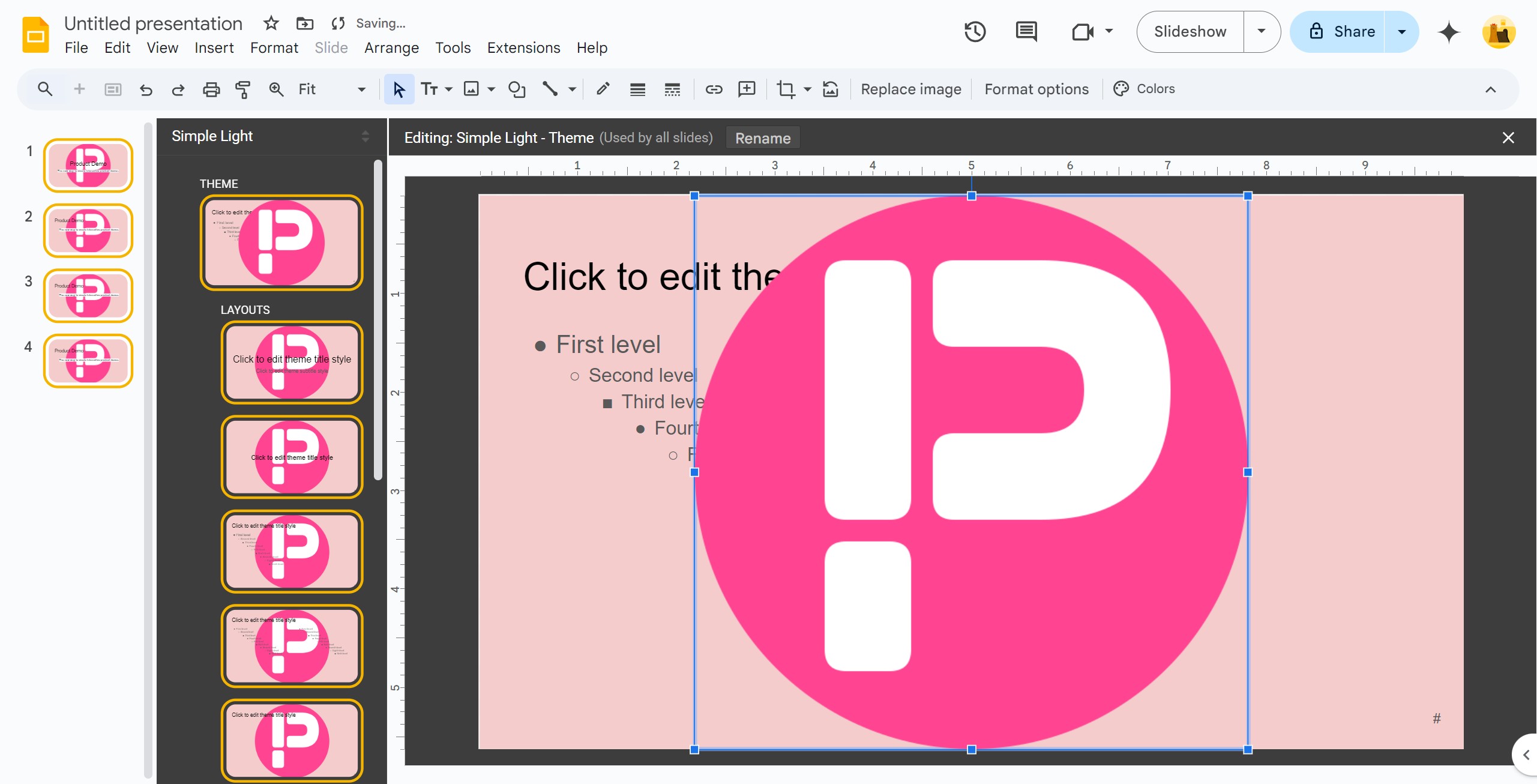1537x784 pixels.
Task: Click the print icon
Action: [211, 89]
